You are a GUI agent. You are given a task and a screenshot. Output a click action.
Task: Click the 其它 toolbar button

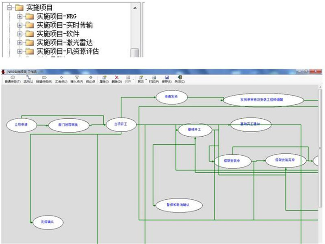click(141, 79)
